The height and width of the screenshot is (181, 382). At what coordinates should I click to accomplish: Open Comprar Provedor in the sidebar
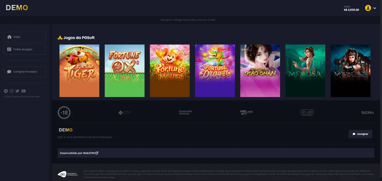click(x=25, y=72)
